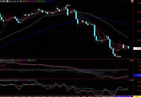Image resolution: width=141 pixels, height=97 pixels.
Task: Click the yellow box at the bottom right corner
Action: 137,96
